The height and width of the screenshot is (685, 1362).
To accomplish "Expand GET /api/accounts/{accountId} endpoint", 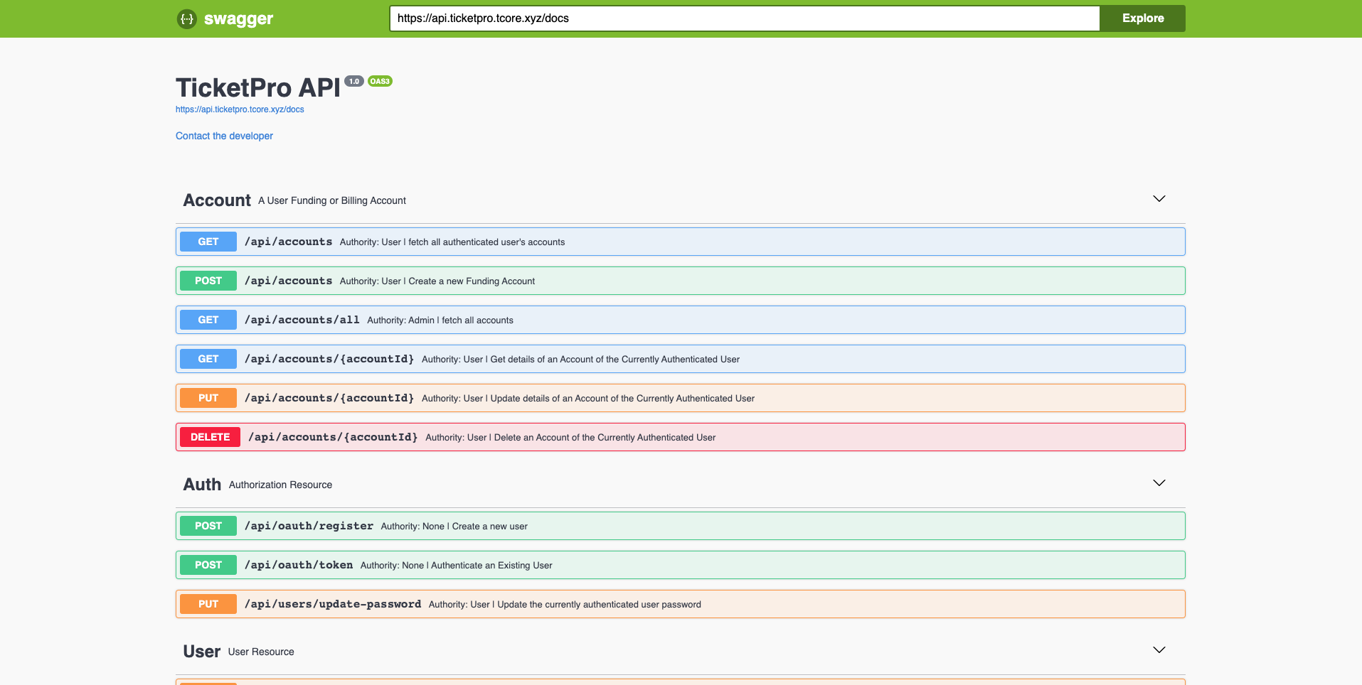I will click(x=681, y=359).
